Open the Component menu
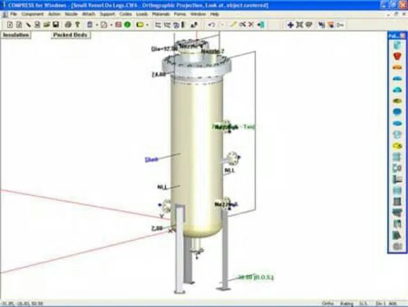Image resolution: width=408 pixels, height=307 pixels. pos(33,14)
